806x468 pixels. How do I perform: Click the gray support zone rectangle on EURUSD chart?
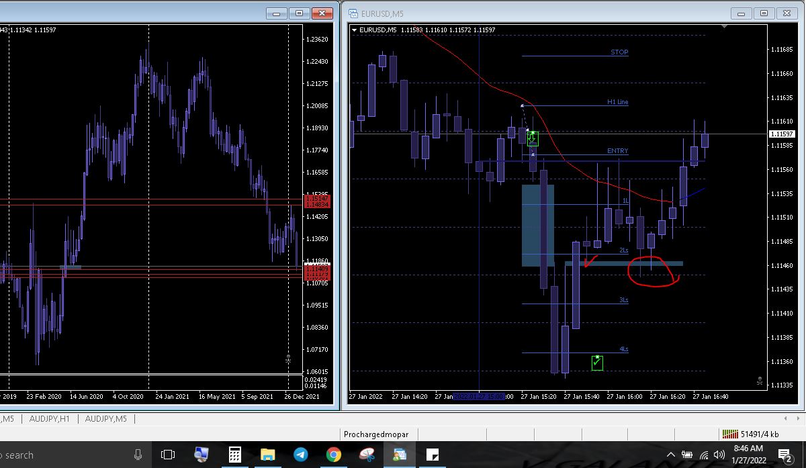click(x=623, y=263)
